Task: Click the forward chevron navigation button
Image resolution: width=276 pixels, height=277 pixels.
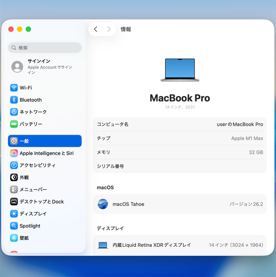Action: tap(109, 29)
